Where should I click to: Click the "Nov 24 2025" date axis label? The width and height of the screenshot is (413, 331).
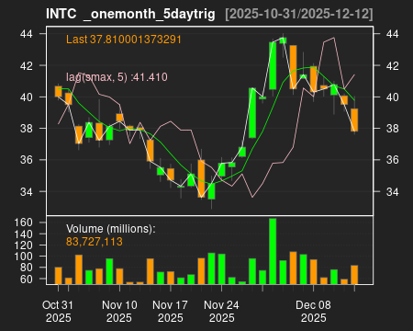(221, 312)
